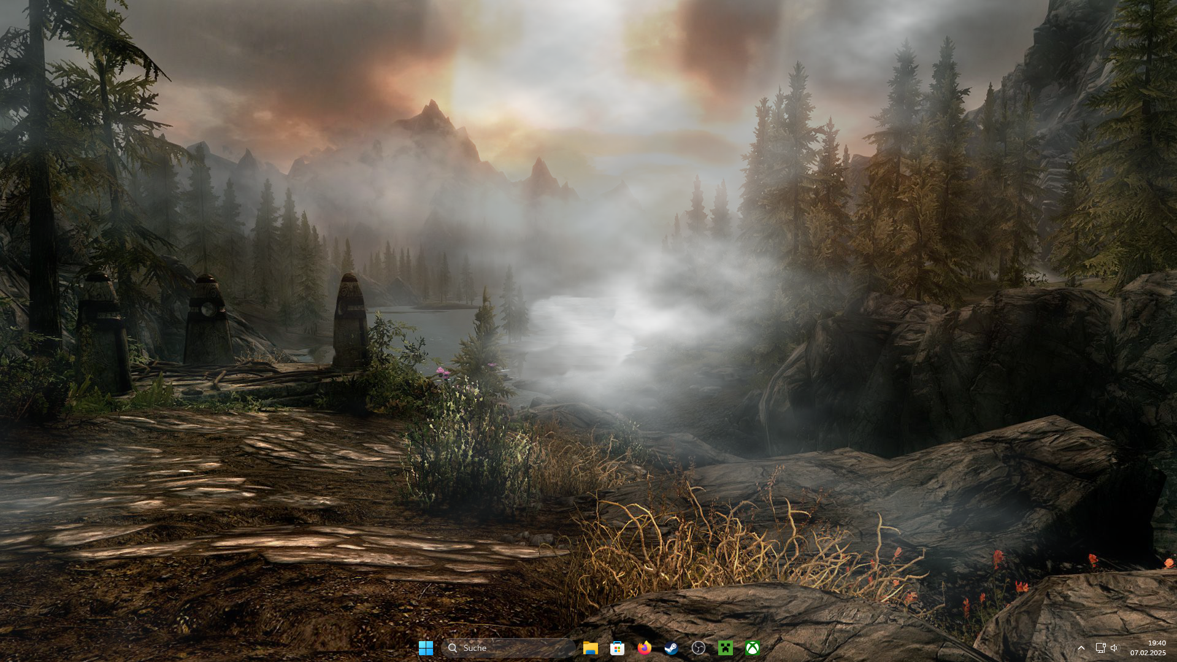Viewport: 1177px width, 662px height.
Task: Click the Suche search box
Action: (508, 648)
